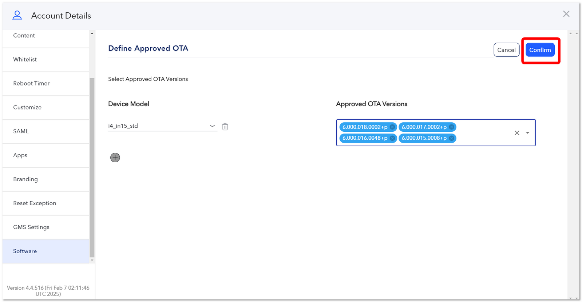Click the Version 4.4.516 build text
Screen dimensions: 582x302
(x=48, y=291)
